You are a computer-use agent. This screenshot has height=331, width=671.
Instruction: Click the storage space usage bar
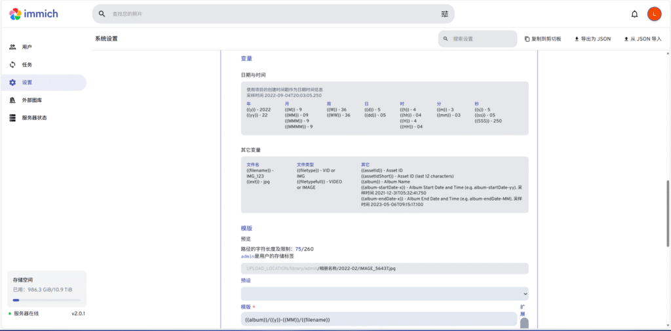pyautogui.click(x=47, y=301)
